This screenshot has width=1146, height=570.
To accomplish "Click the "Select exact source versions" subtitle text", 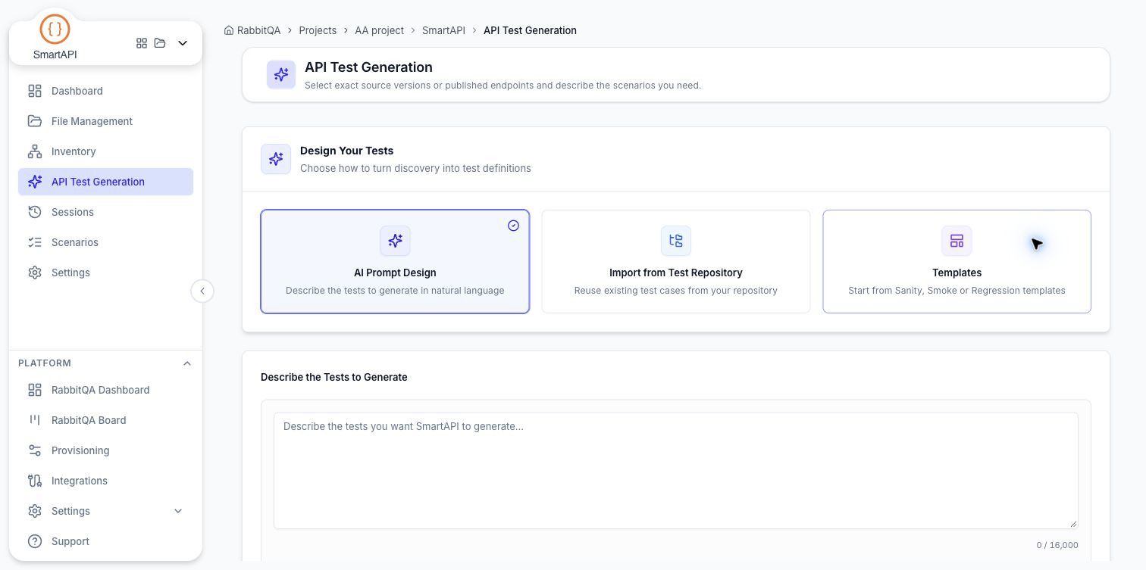I will [x=503, y=86].
